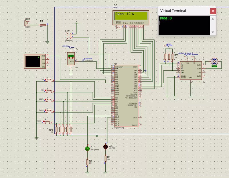This screenshot has width=229, height=178.
Task: Select the virtual terminal instrument component
Action: click(35, 61)
